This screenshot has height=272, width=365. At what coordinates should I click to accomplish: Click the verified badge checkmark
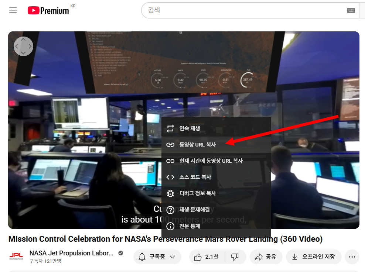pos(120,253)
